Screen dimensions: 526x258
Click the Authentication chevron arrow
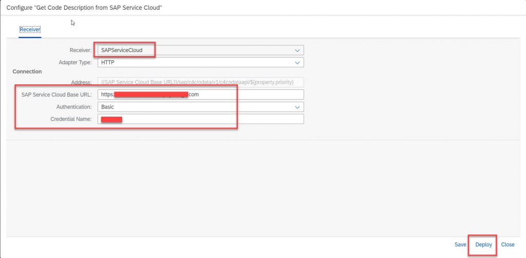click(297, 107)
